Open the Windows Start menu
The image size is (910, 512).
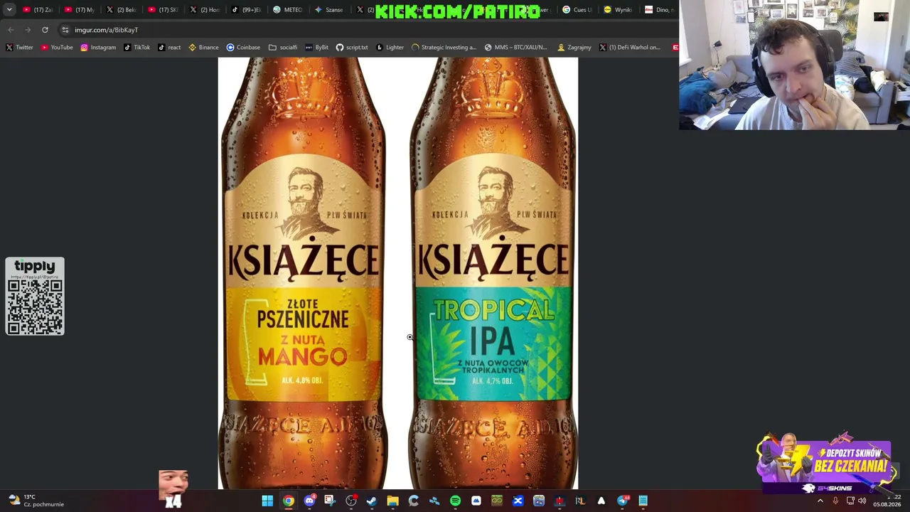click(x=267, y=501)
